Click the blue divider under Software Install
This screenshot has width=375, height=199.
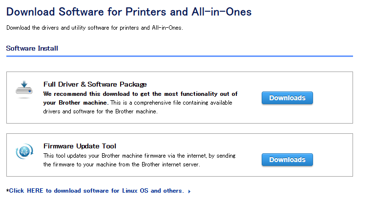coord(179,56)
